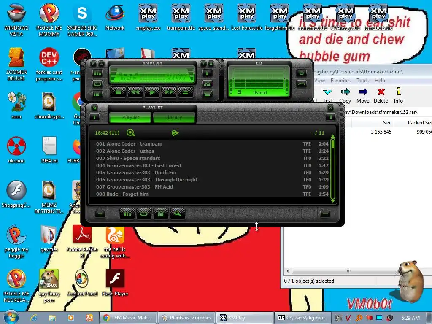This screenshot has height=324, width=432.
Task: Click the playlist scrollbar thumb
Action: [x=333, y=144]
